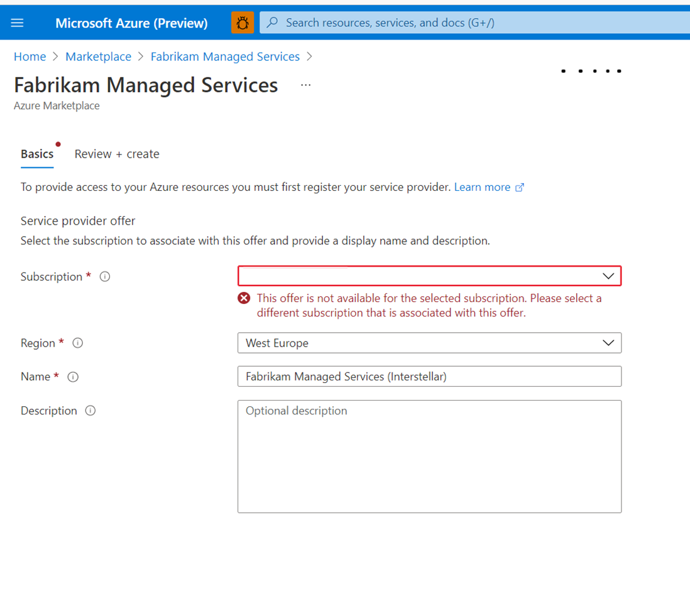Click the red error icon under Subscription

244,298
